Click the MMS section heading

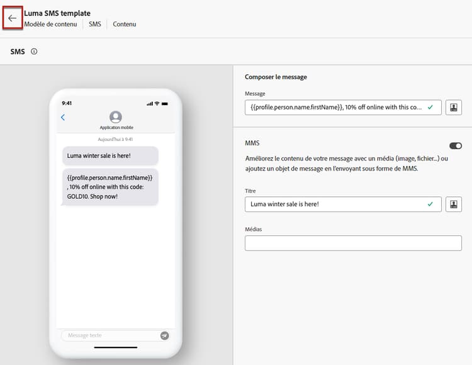click(252, 143)
